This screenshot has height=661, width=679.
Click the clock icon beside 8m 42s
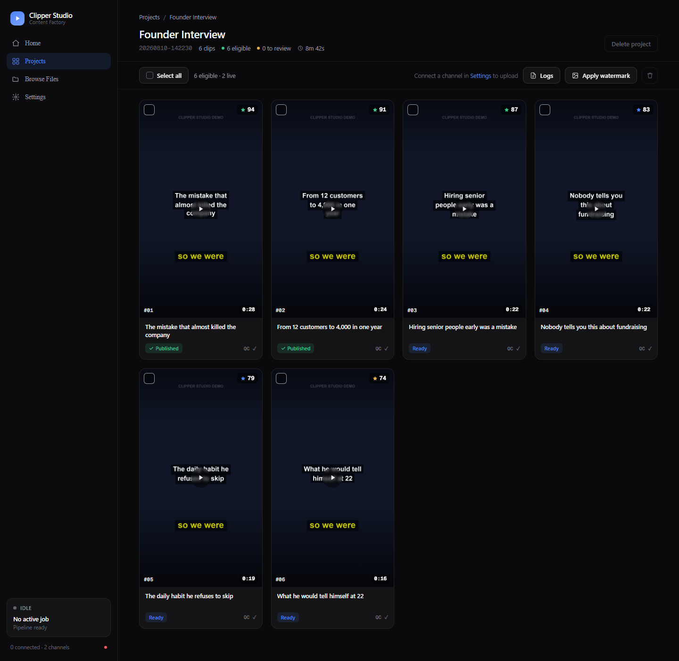pos(300,48)
